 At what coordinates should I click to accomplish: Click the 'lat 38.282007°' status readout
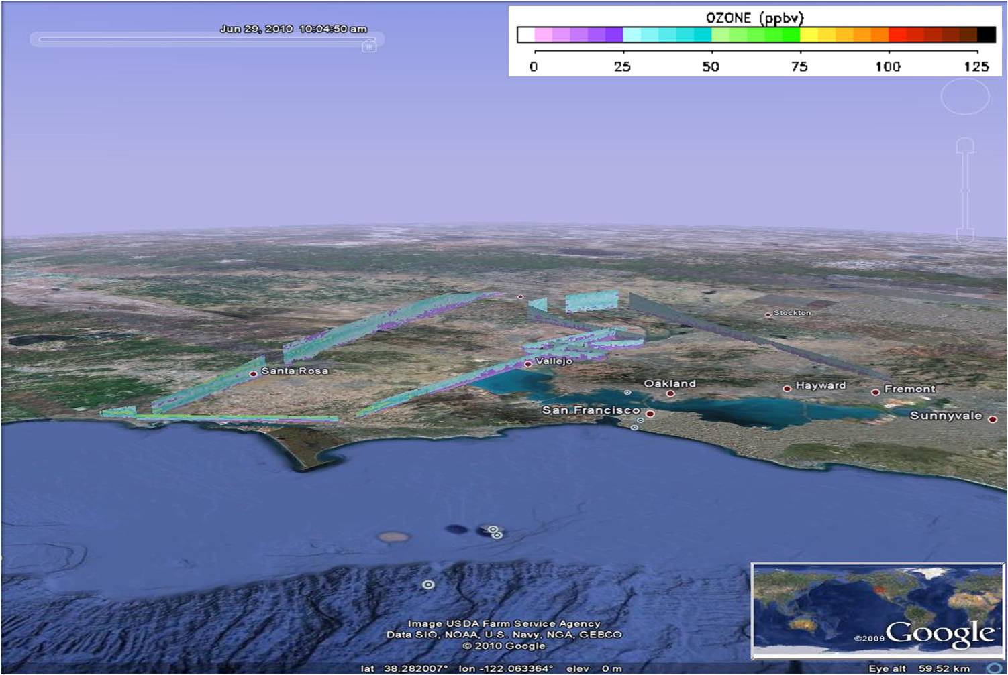click(x=404, y=668)
